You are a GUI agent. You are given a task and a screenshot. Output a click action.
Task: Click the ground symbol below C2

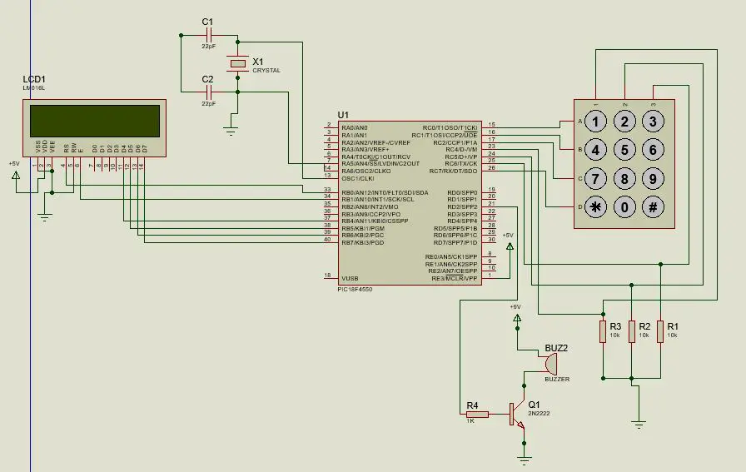tap(231, 130)
